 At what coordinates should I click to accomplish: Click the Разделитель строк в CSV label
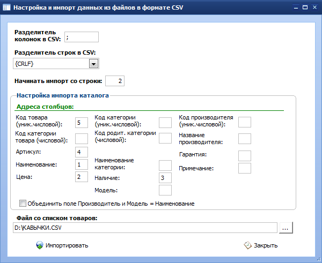(55, 52)
